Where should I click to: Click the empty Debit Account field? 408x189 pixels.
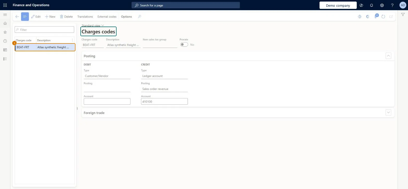point(107,102)
